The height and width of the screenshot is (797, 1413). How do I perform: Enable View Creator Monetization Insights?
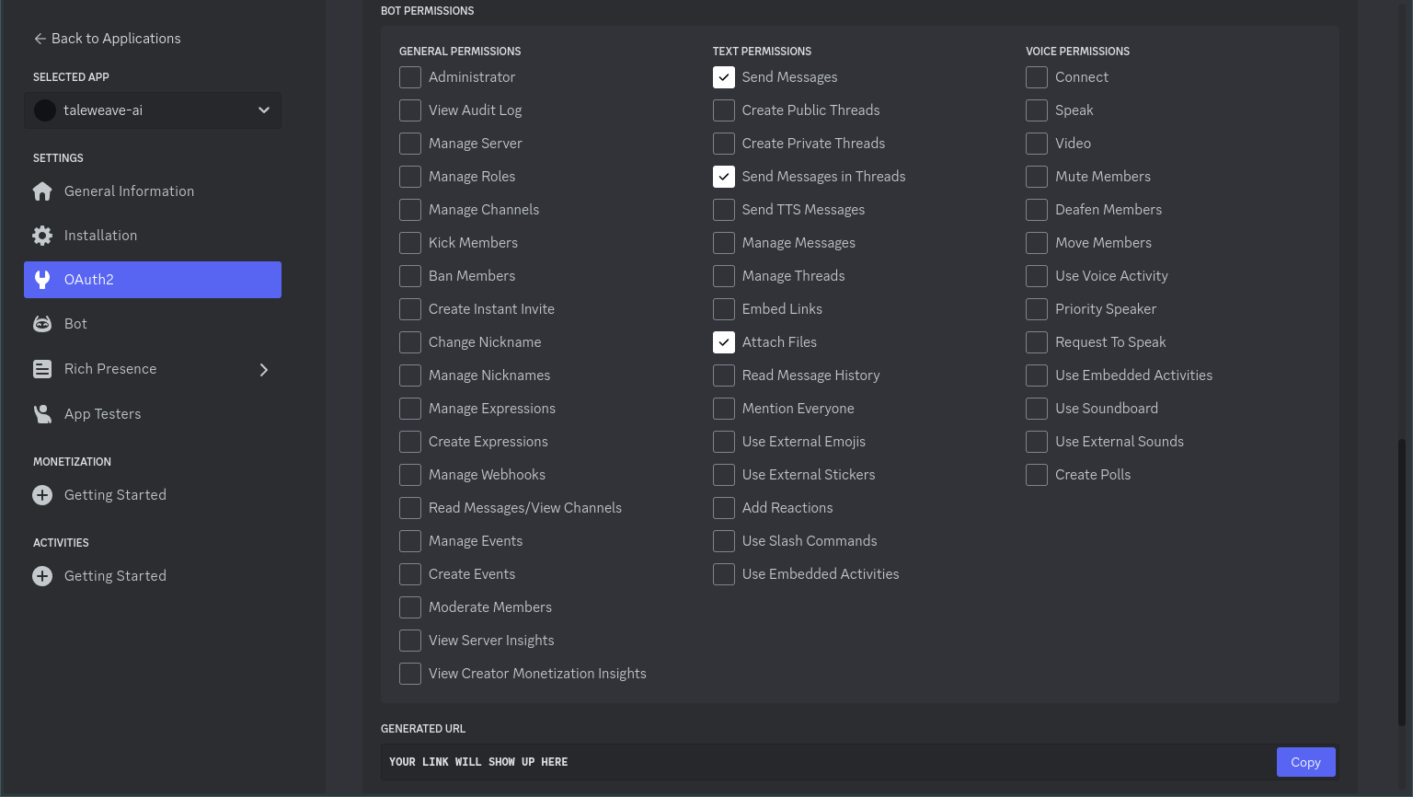410,674
